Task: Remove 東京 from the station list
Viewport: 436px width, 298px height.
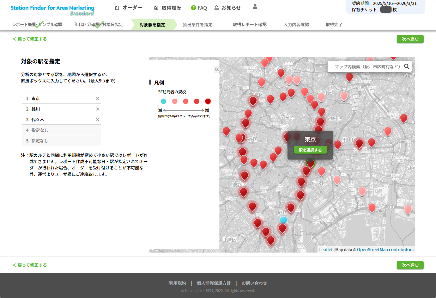Action: pyautogui.click(x=98, y=99)
